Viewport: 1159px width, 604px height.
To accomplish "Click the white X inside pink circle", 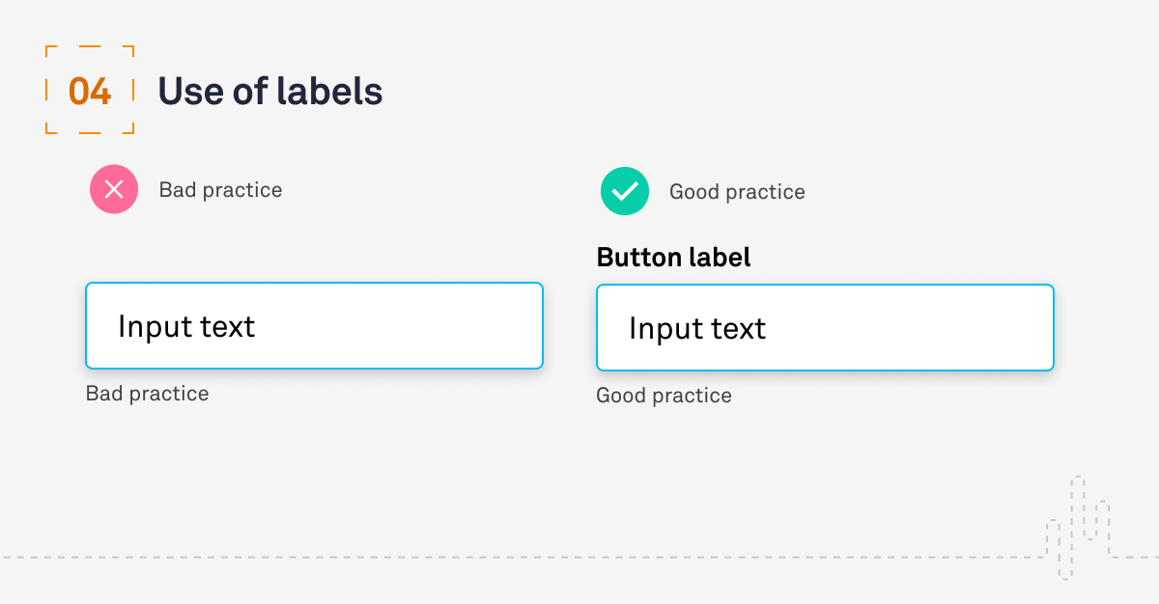I will point(114,189).
